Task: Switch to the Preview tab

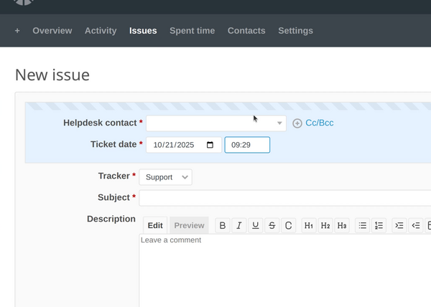Action: click(189, 225)
